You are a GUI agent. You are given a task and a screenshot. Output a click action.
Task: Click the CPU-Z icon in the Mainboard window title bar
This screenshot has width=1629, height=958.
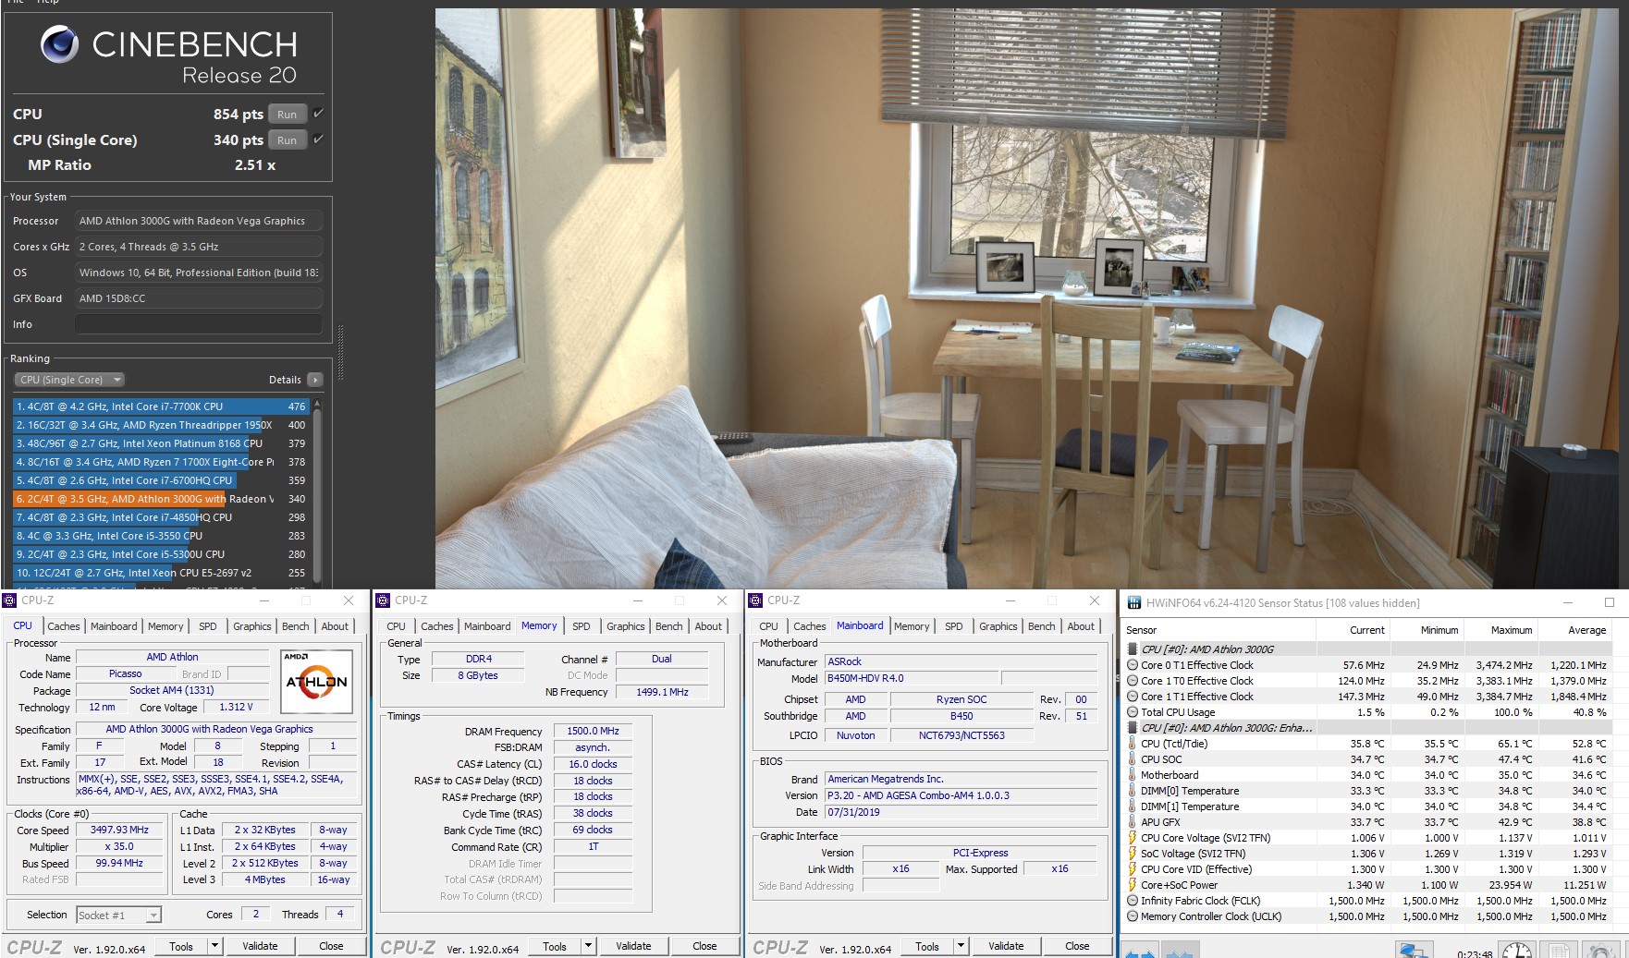pos(755,600)
